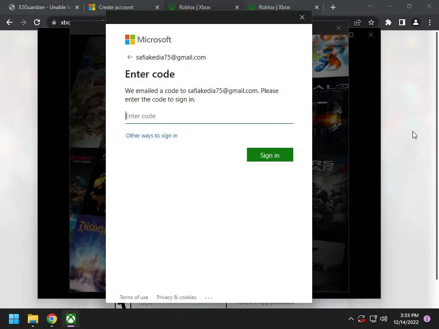Screen dimensions: 439x329
Task: Open Terms of use link
Action: pos(134,297)
